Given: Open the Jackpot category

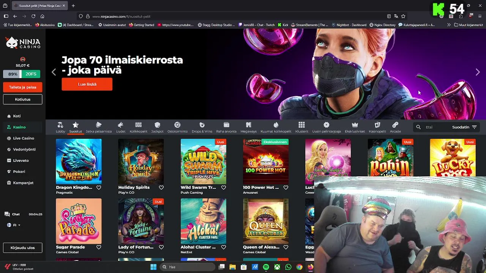Looking at the screenshot, I should click(157, 127).
